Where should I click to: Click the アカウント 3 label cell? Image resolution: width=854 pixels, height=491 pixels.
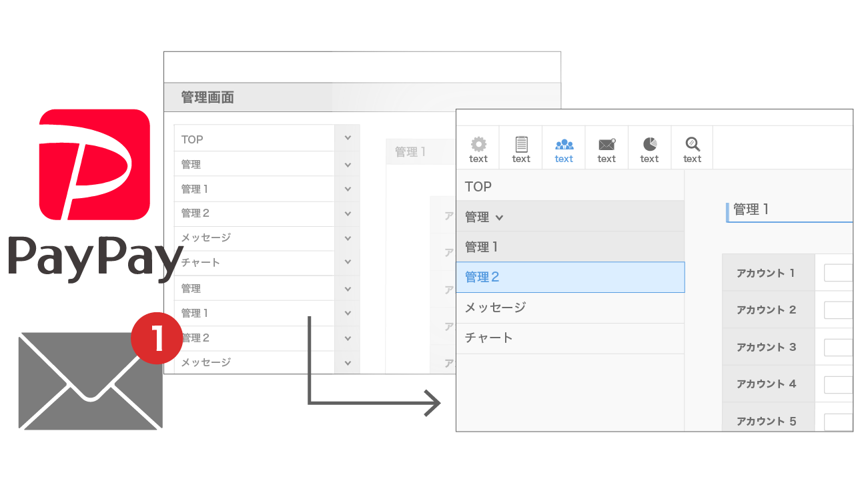(x=769, y=347)
